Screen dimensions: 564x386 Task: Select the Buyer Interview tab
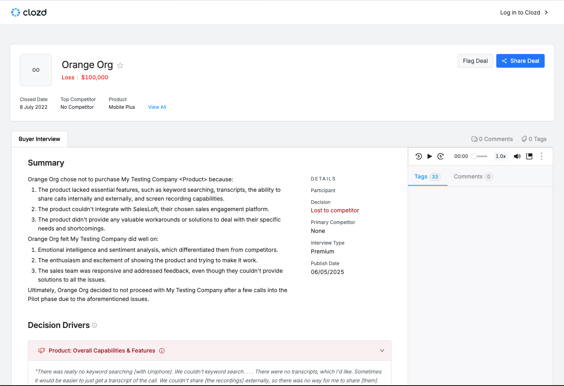[40, 139]
